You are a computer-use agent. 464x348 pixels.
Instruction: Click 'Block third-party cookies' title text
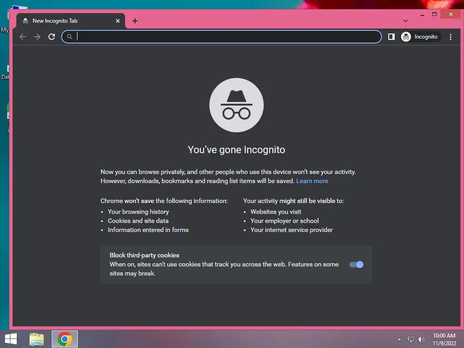(x=145, y=255)
